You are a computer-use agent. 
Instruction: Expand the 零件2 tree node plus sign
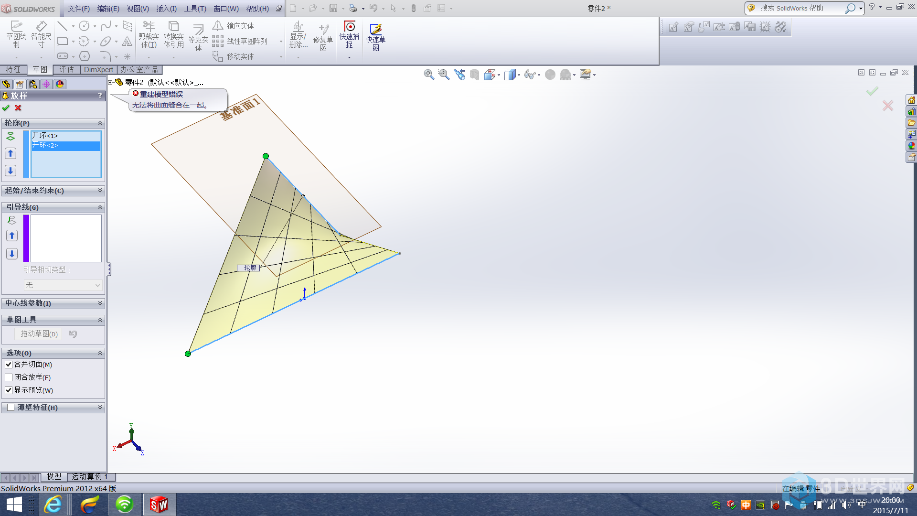(110, 82)
